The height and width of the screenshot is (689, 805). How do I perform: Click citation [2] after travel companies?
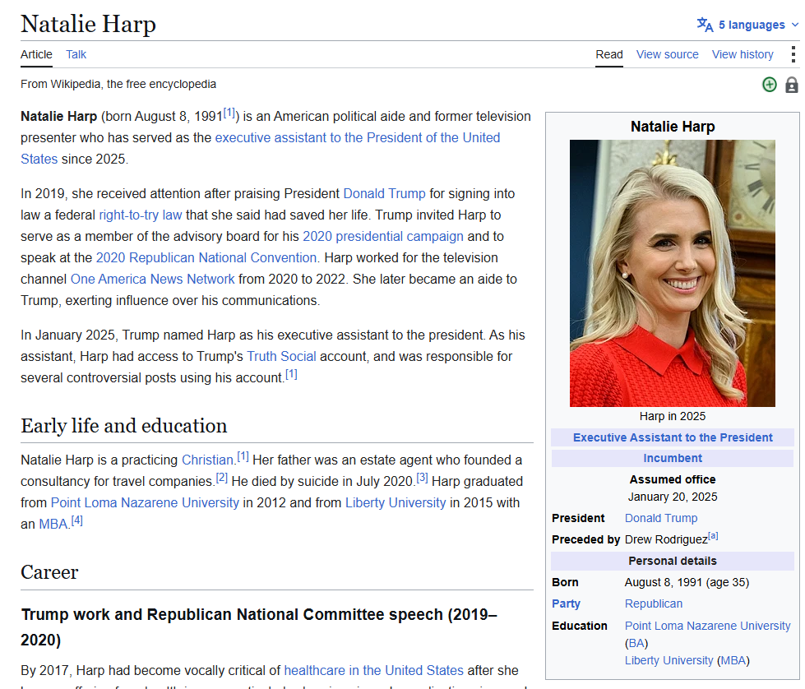click(222, 477)
